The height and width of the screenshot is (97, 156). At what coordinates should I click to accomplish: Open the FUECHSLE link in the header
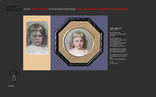tap(44, 9)
